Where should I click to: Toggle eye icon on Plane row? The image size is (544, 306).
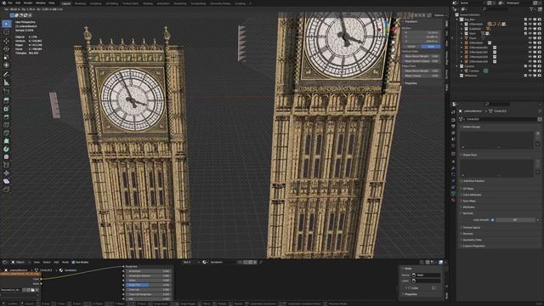pyautogui.click(x=530, y=38)
